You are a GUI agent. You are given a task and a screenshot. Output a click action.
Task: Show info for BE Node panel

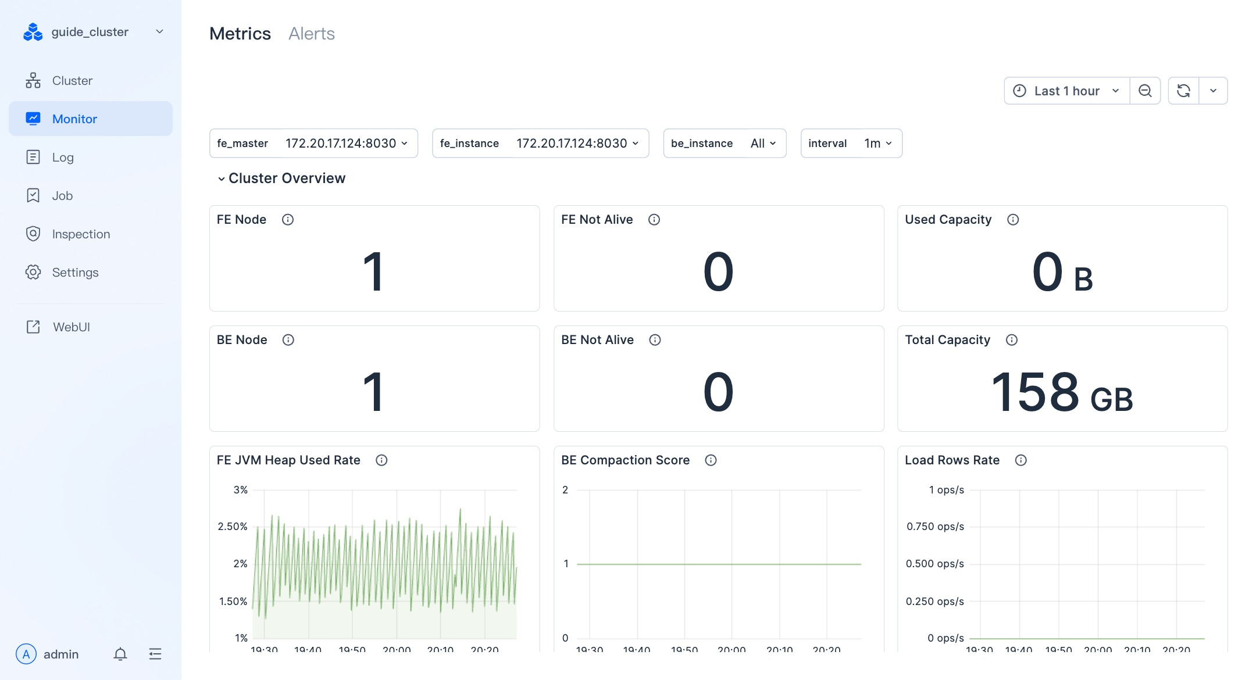click(x=288, y=340)
